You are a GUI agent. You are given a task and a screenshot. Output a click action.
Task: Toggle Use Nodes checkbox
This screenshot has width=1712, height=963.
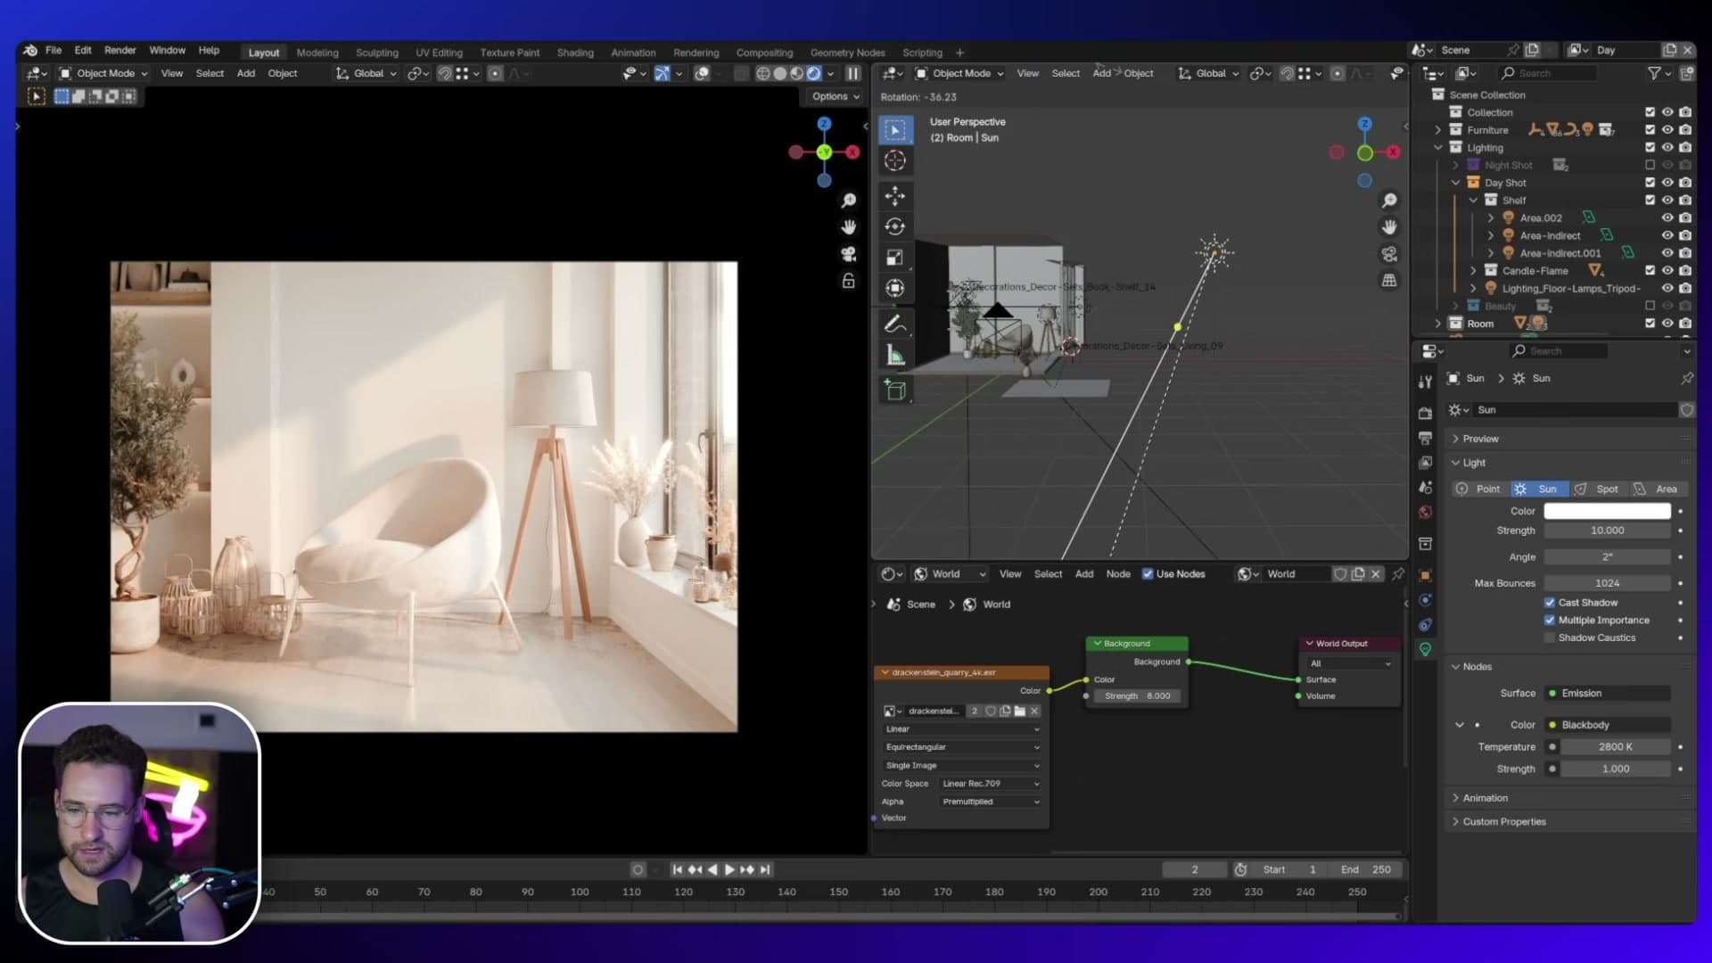[1148, 574]
